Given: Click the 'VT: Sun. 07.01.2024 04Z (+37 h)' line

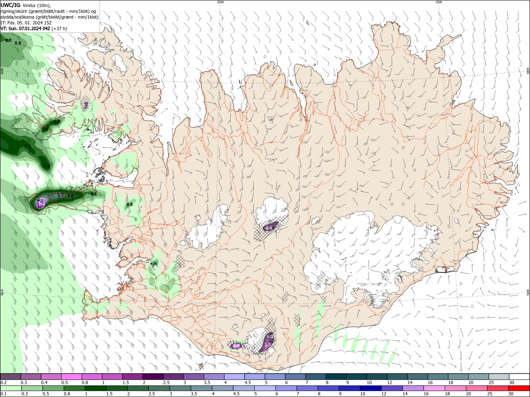Looking at the screenshot, I should 34,29.
